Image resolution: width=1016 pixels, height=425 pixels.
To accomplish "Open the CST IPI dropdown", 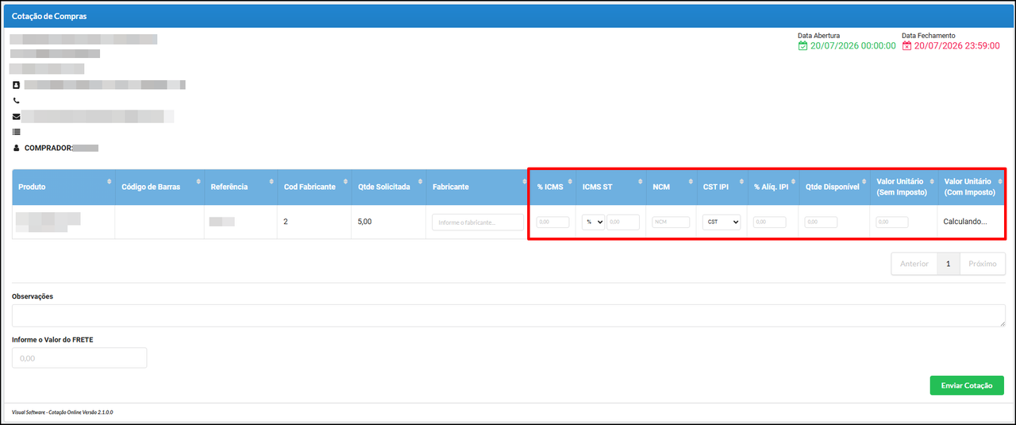I will click(x=722, y=222).
